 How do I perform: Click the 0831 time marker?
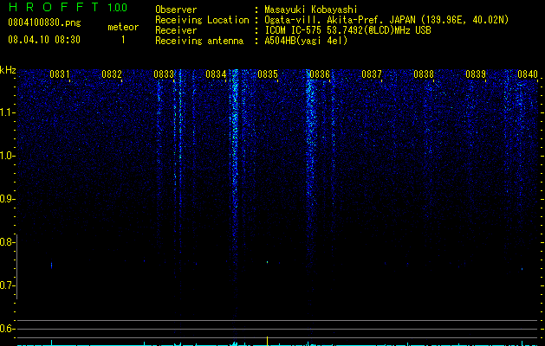(60, 74)
